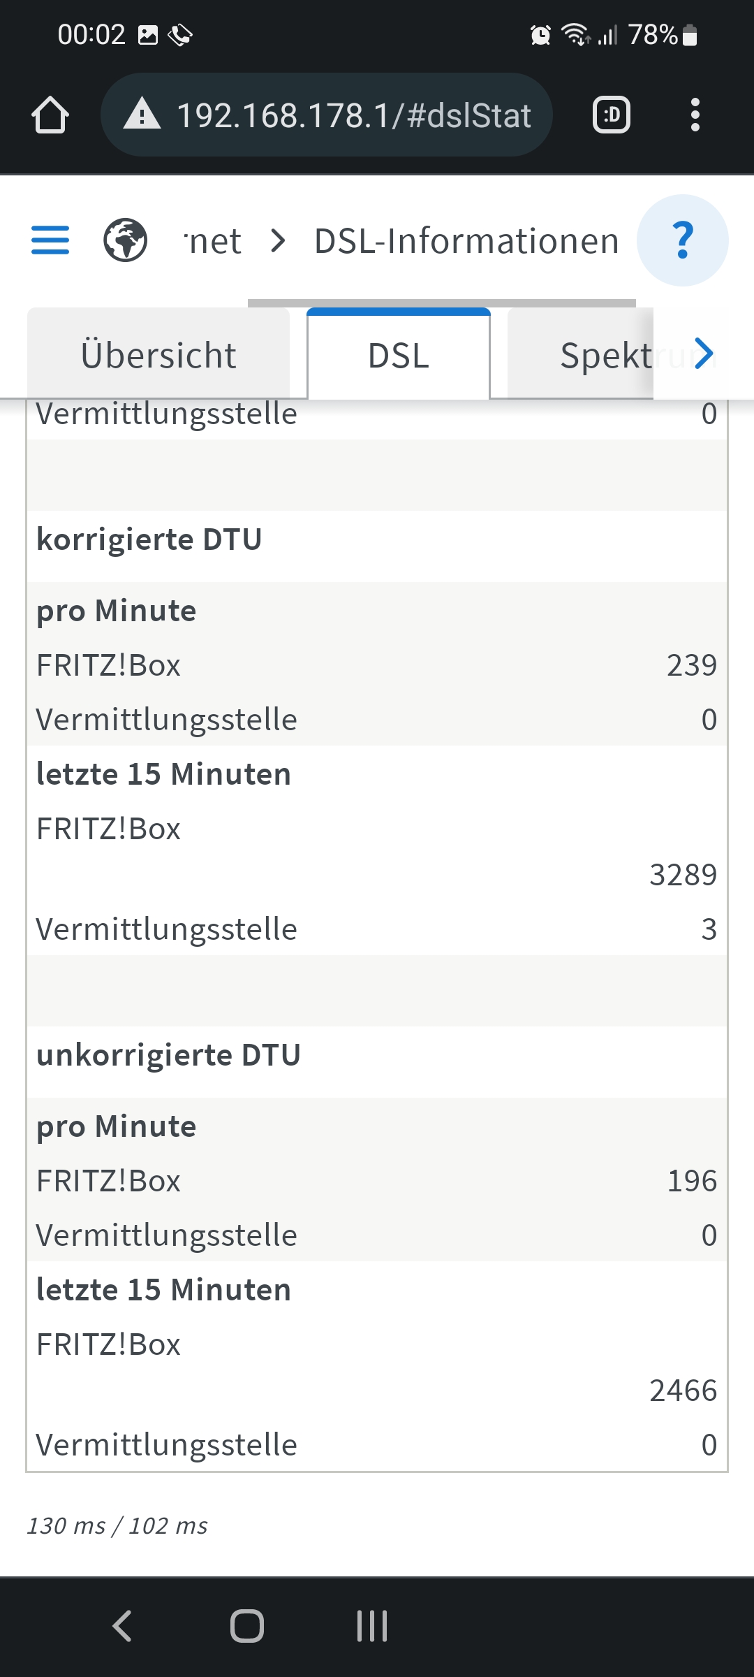Tap the DSL-Informationen breadcrumb title
This screenshot has height=1677, width=754.
(x=466, y=241)
